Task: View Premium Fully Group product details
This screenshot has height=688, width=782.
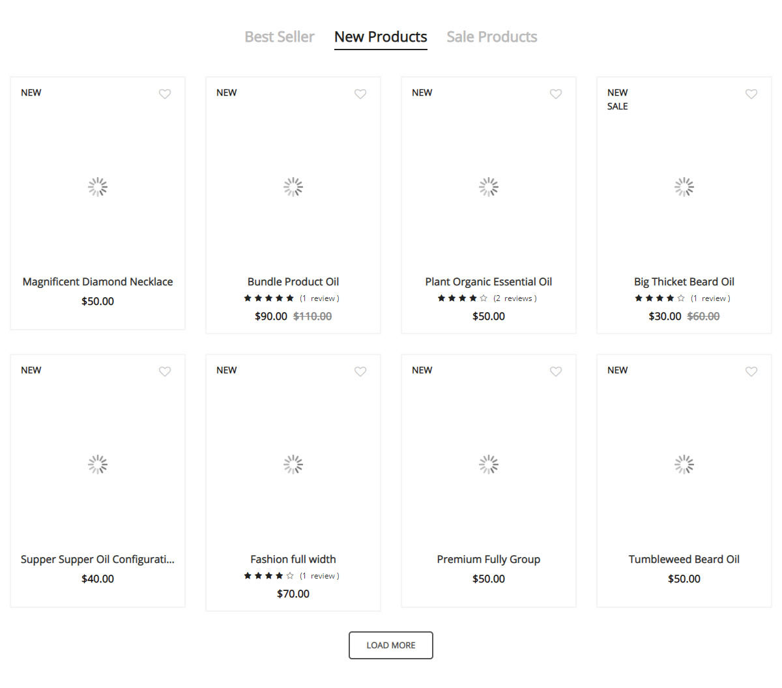Action: click(x=488, y=559)
